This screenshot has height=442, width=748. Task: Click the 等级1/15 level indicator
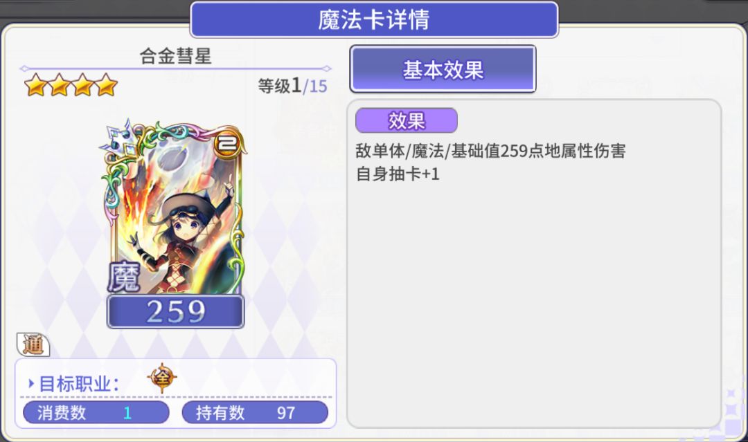(292, 86)
